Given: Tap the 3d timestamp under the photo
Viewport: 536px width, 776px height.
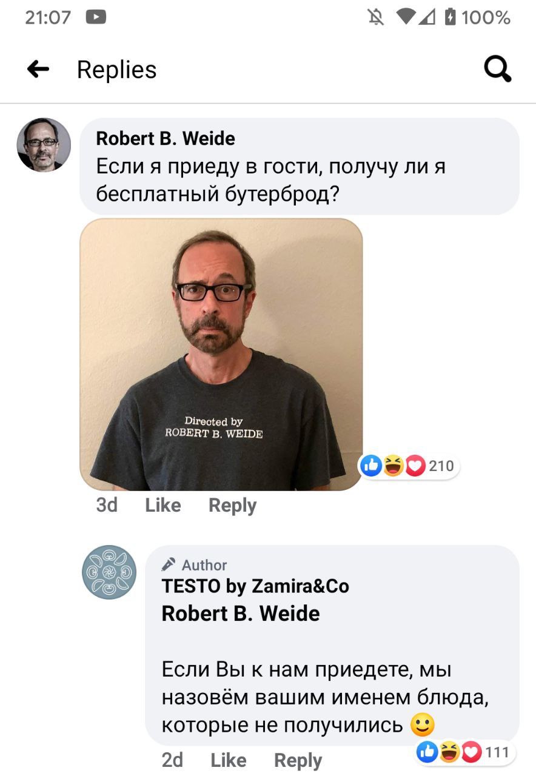Looking at the screenshot, I should (107, 505).
